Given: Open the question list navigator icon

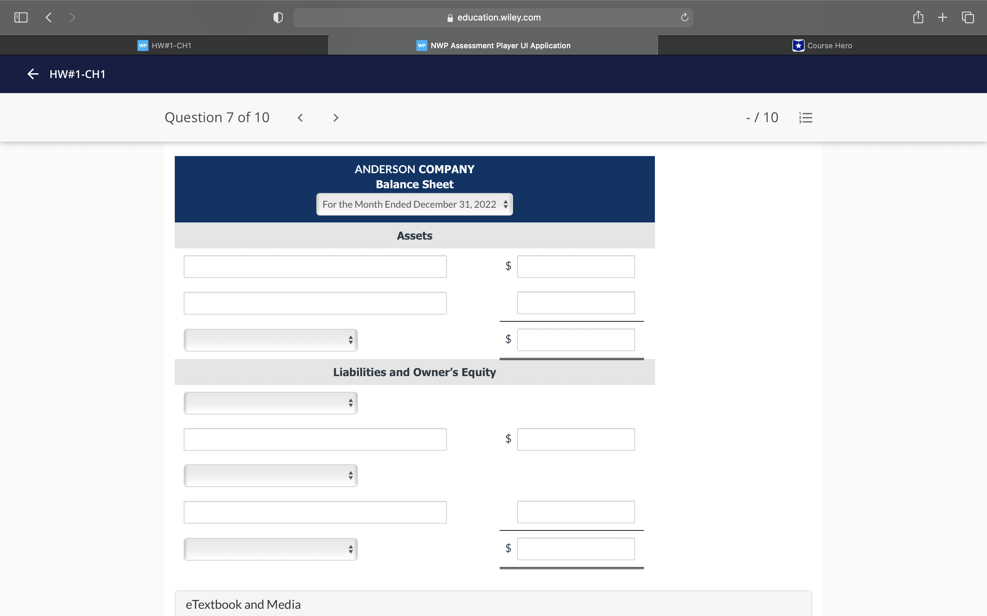Looking at the screenshot, I should (805, 117).
